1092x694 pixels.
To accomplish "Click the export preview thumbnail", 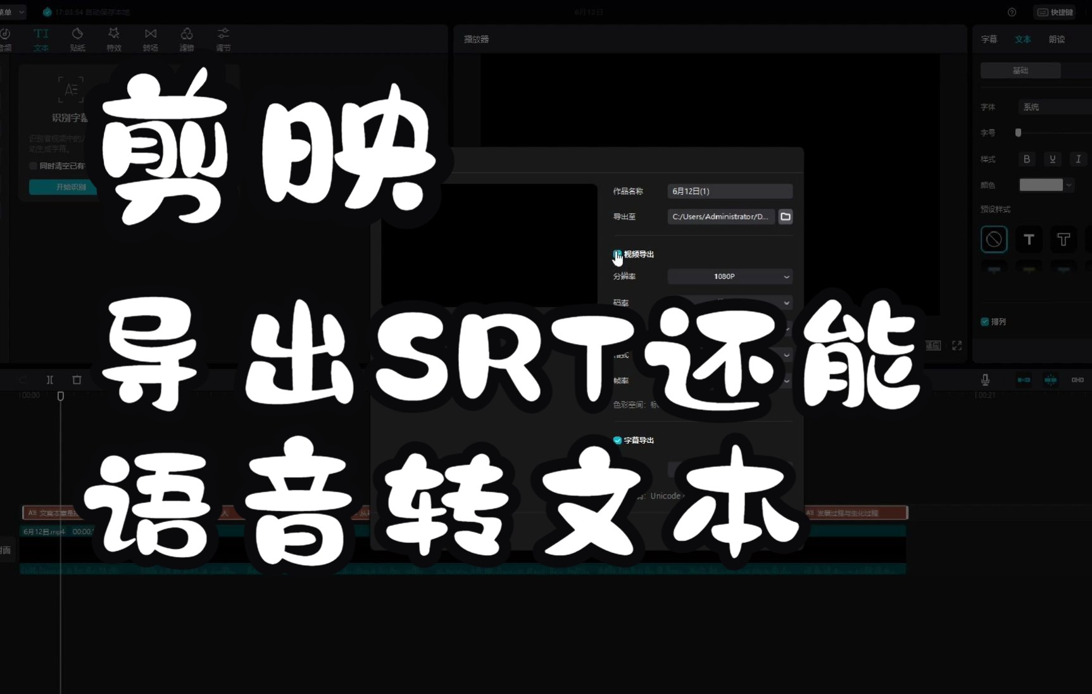I will [489, 245].
